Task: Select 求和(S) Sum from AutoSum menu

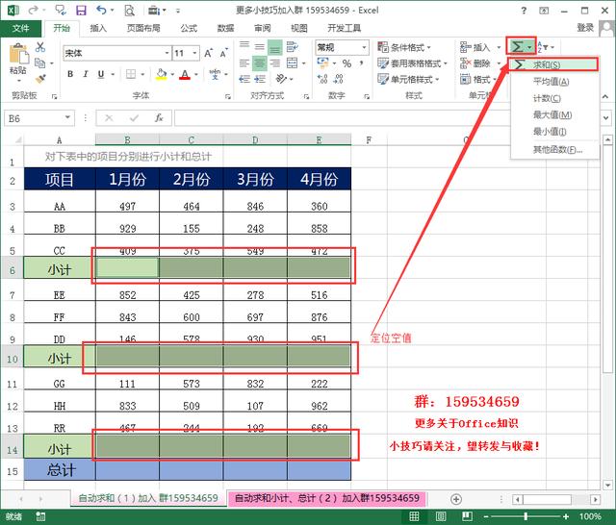Action: click(x=553, y=64)
